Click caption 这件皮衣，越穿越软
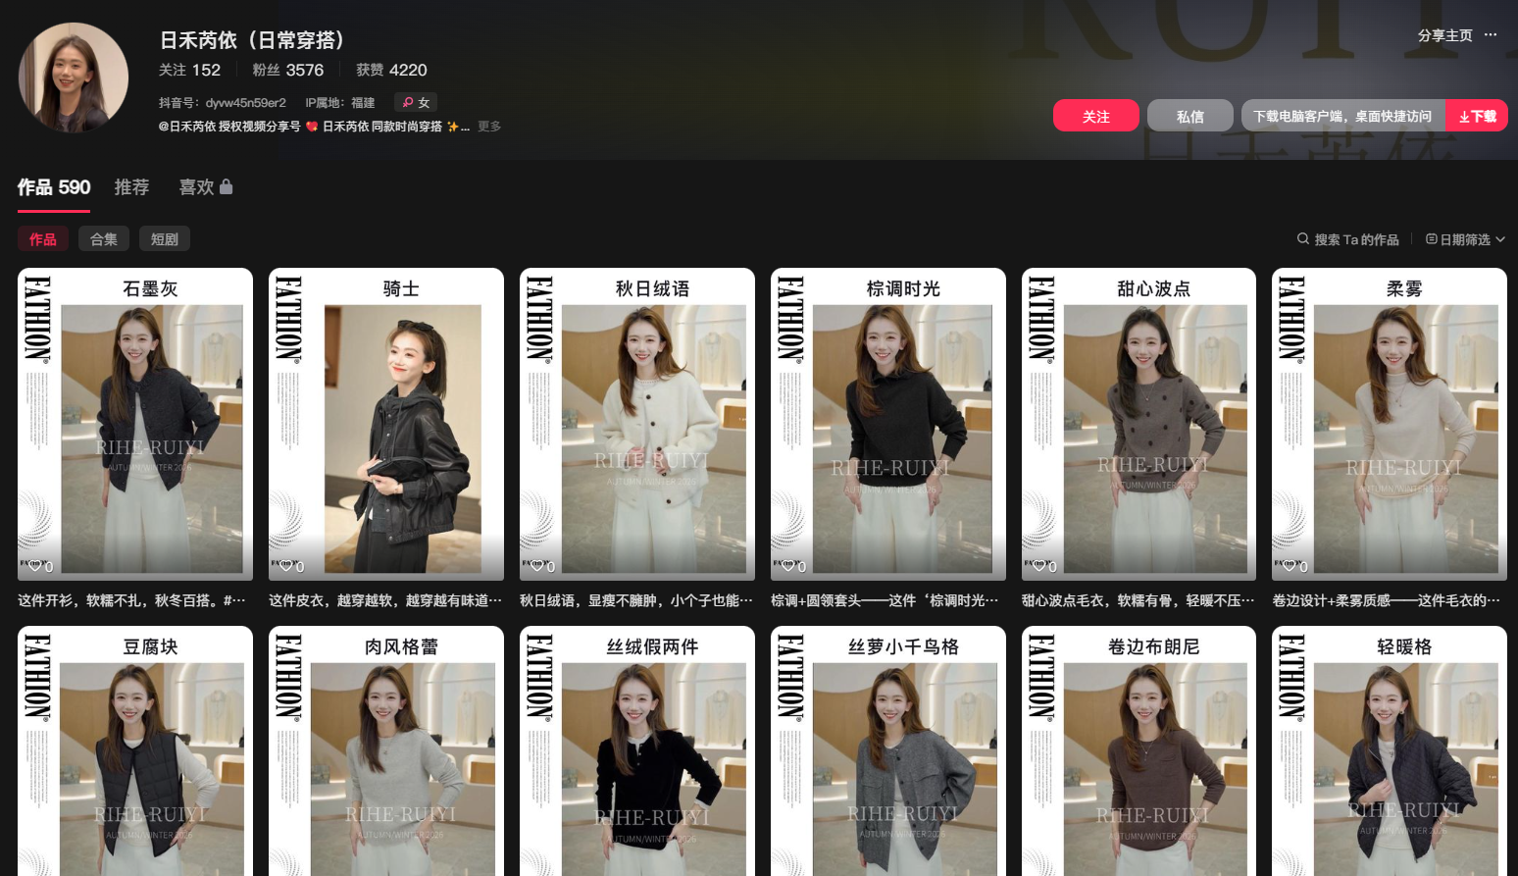Screen dimensions: 1518x876 tap(384, 600)
